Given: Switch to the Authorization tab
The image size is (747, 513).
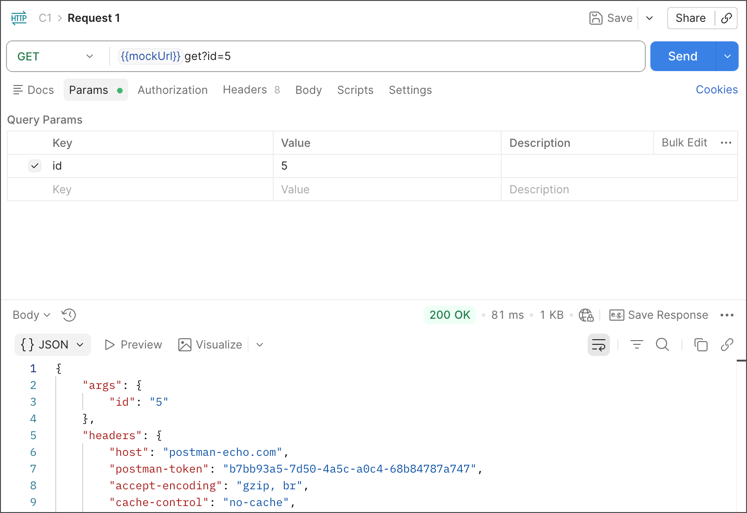Looking at the screenshot, I should point(172,90).
